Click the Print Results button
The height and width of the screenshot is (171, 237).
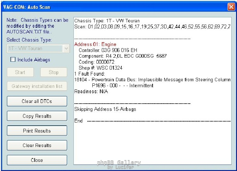tap(37, 131)
